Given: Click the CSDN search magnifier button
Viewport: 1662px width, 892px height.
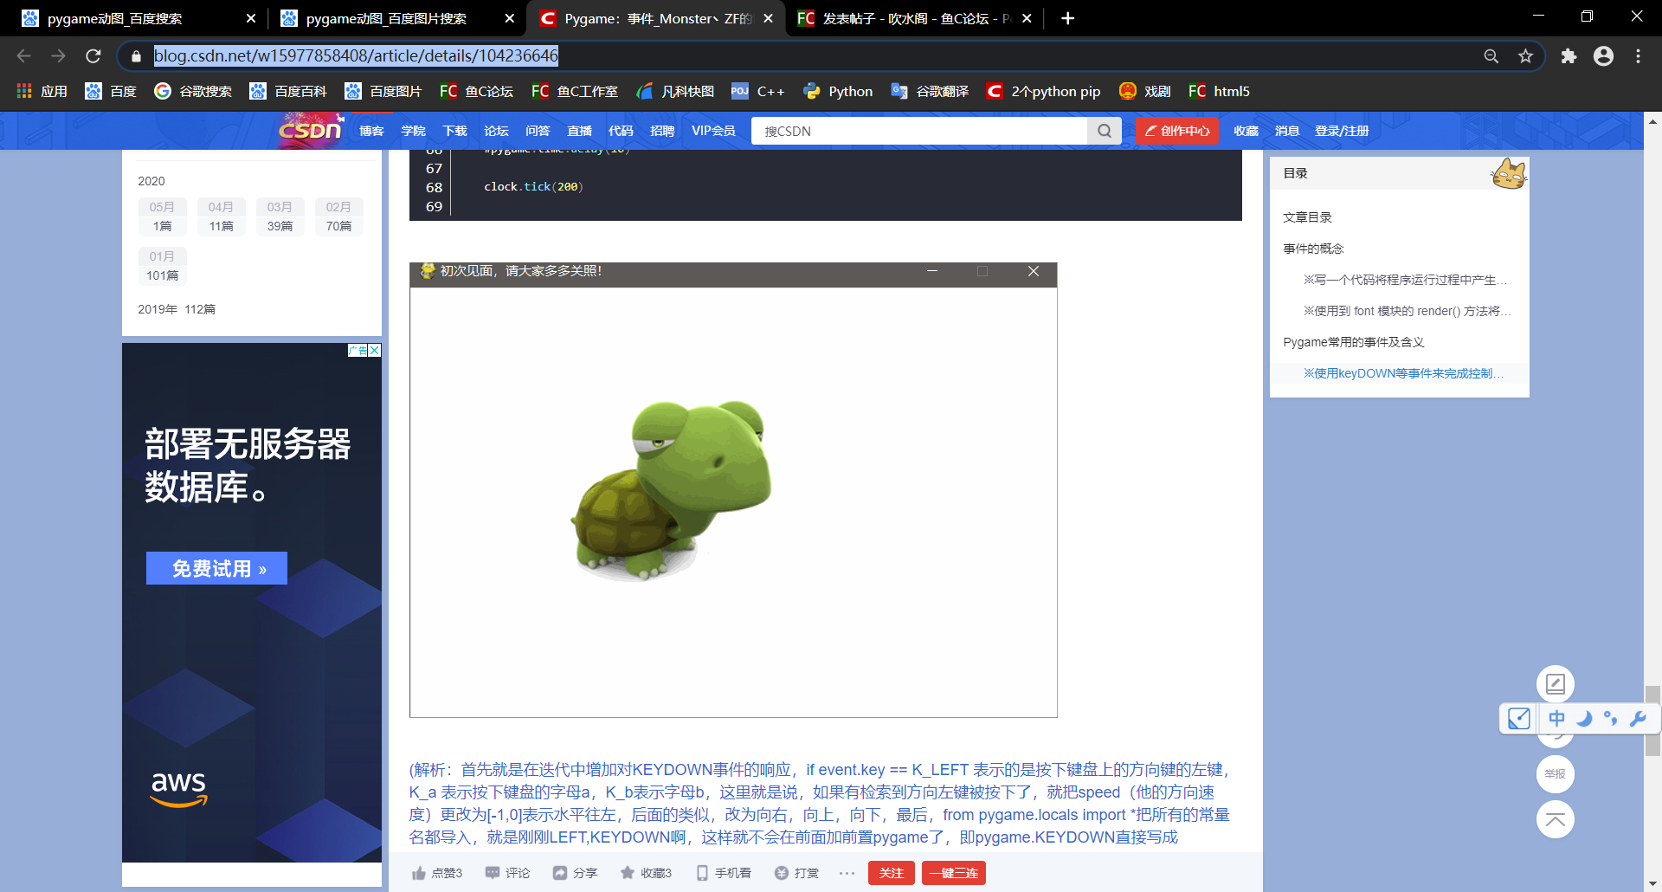Looking at the screenshot, I should pyautogui.click(x=1105, y=131).
